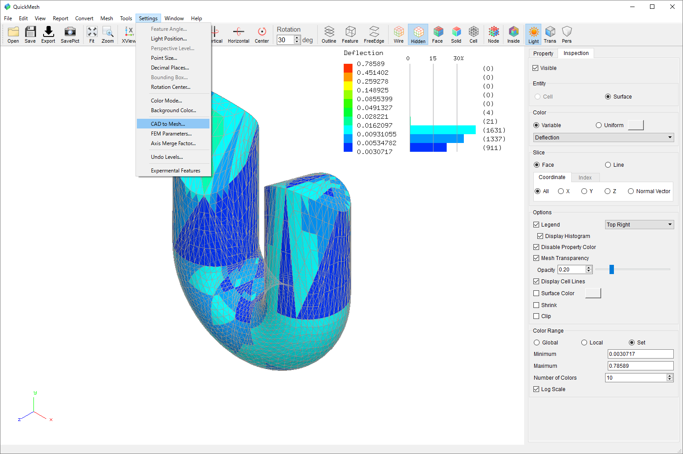
Task: Enable the Shrink checkbox
Action: 536,305
